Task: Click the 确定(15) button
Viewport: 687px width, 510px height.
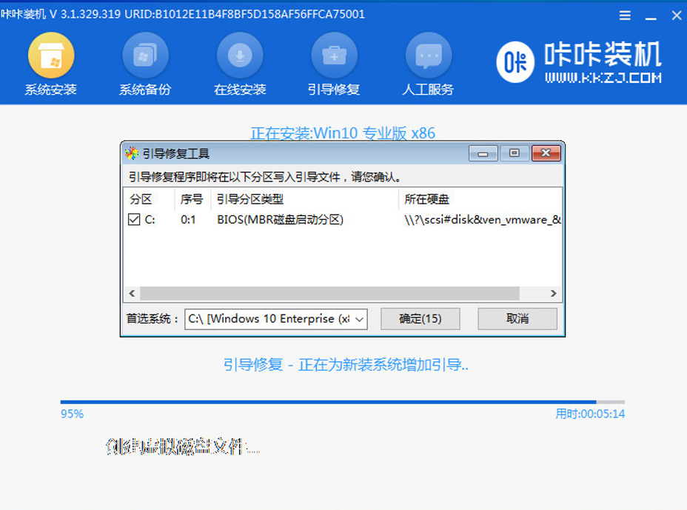Action: (x=420, y=319)
